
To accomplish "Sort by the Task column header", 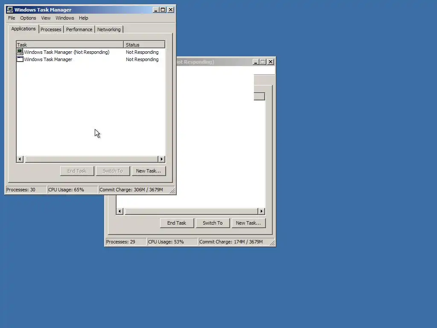I will tap(70, 44).
